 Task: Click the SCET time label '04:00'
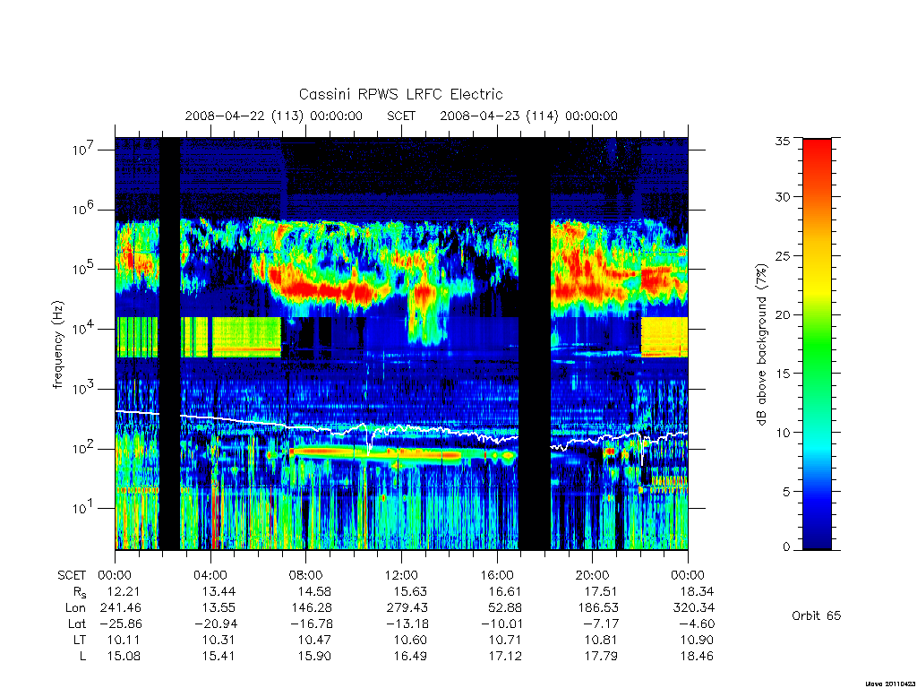coord(210,575)
